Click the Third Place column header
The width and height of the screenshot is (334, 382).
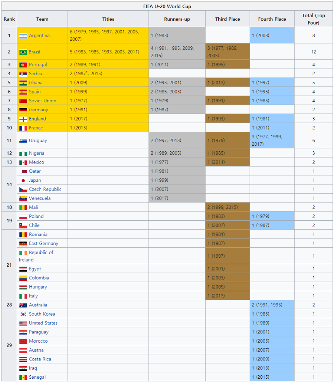[x=227, y=19]
